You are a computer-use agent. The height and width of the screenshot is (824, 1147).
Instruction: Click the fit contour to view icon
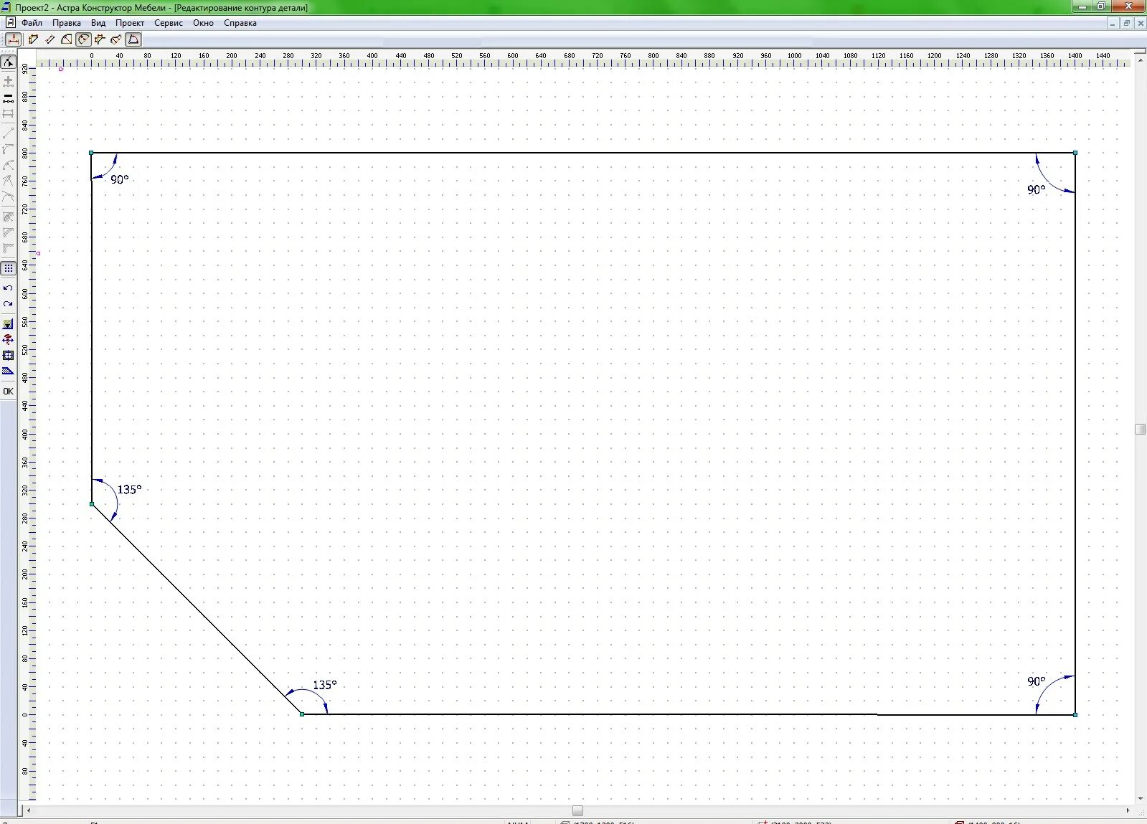pos(8,355)
